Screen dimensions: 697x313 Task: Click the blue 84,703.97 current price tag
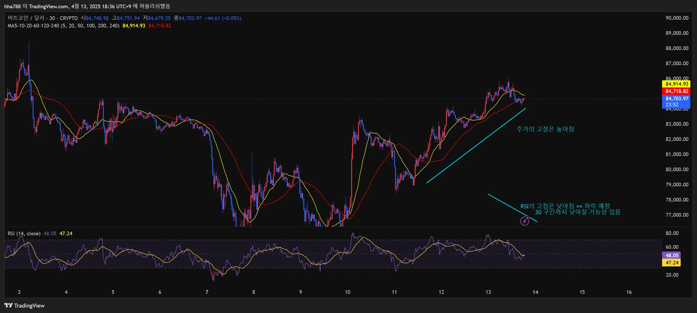pos(677,99)
